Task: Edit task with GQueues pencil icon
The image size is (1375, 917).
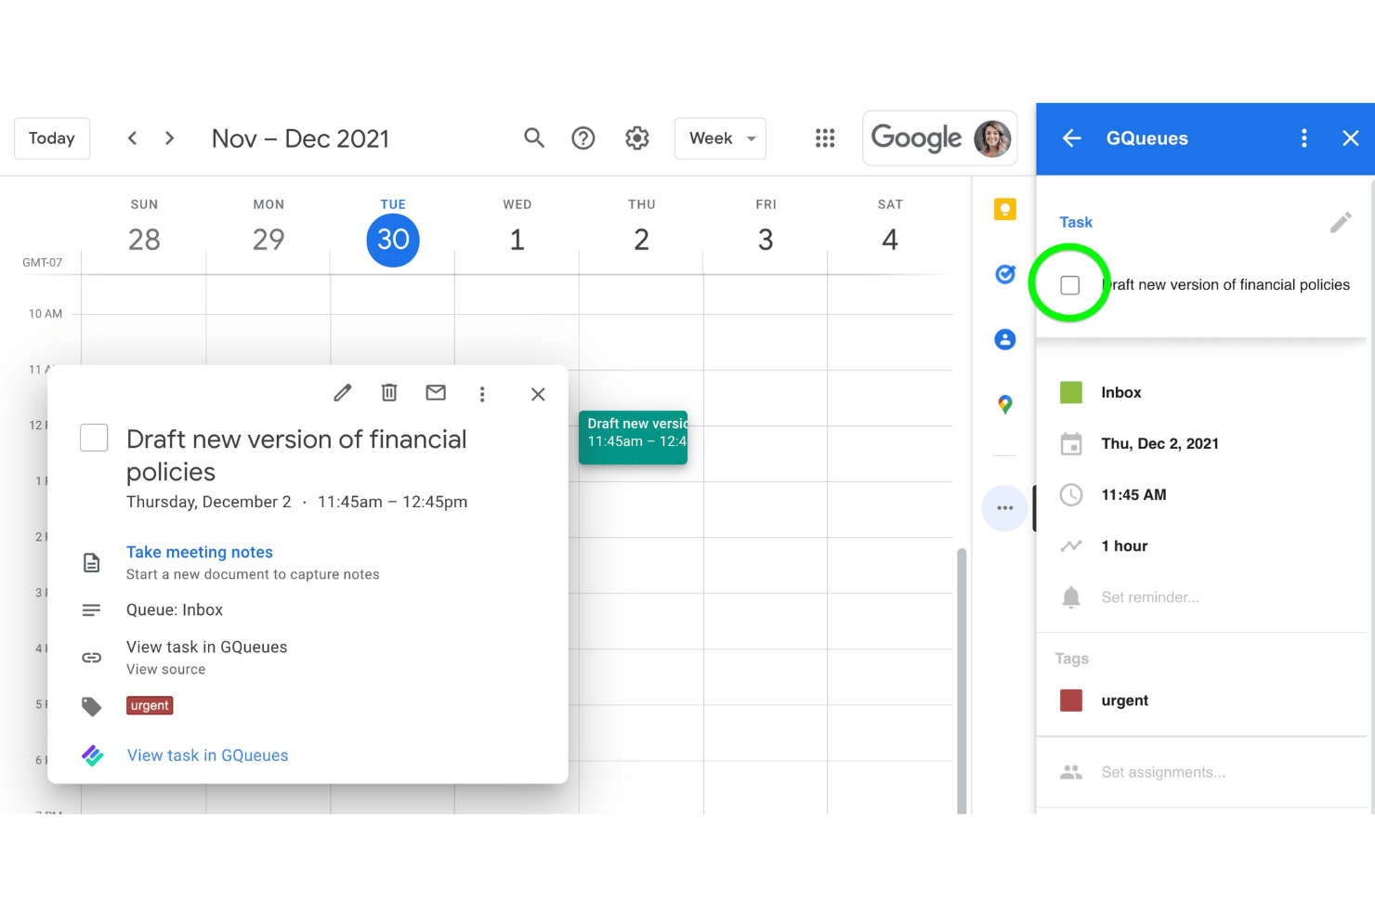Action: (1341, 222)
